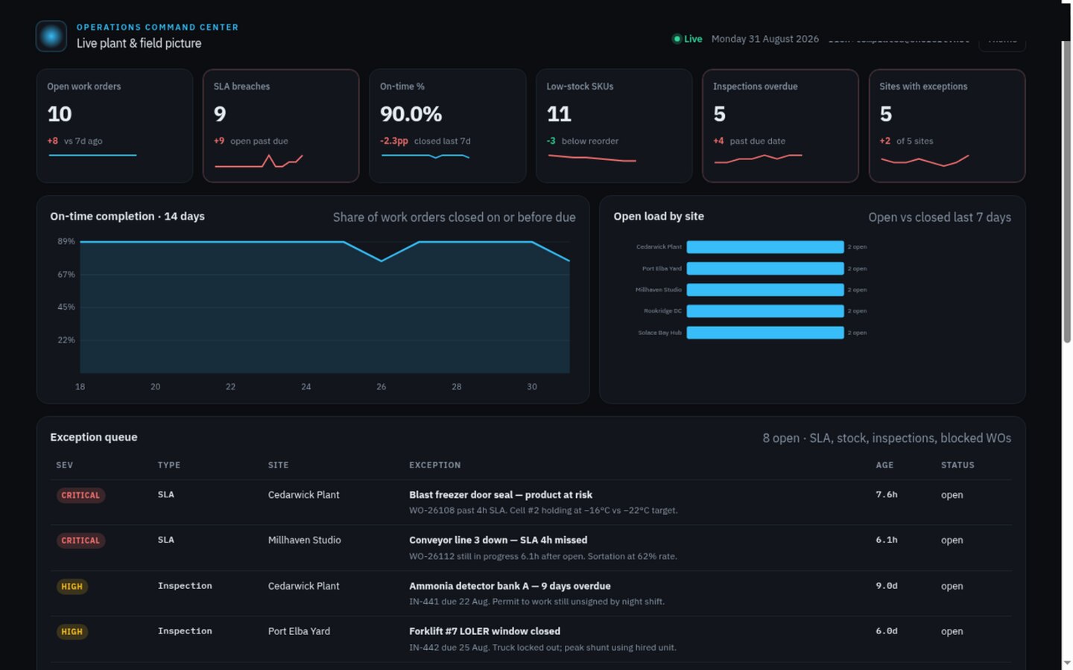Click the 7.6h age value
This screenshot has height=670, width=1073.
[887, 494]
